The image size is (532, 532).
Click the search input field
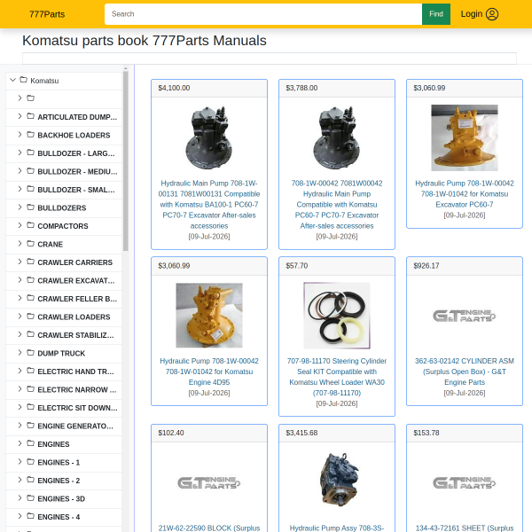click(x=263, y=14)
